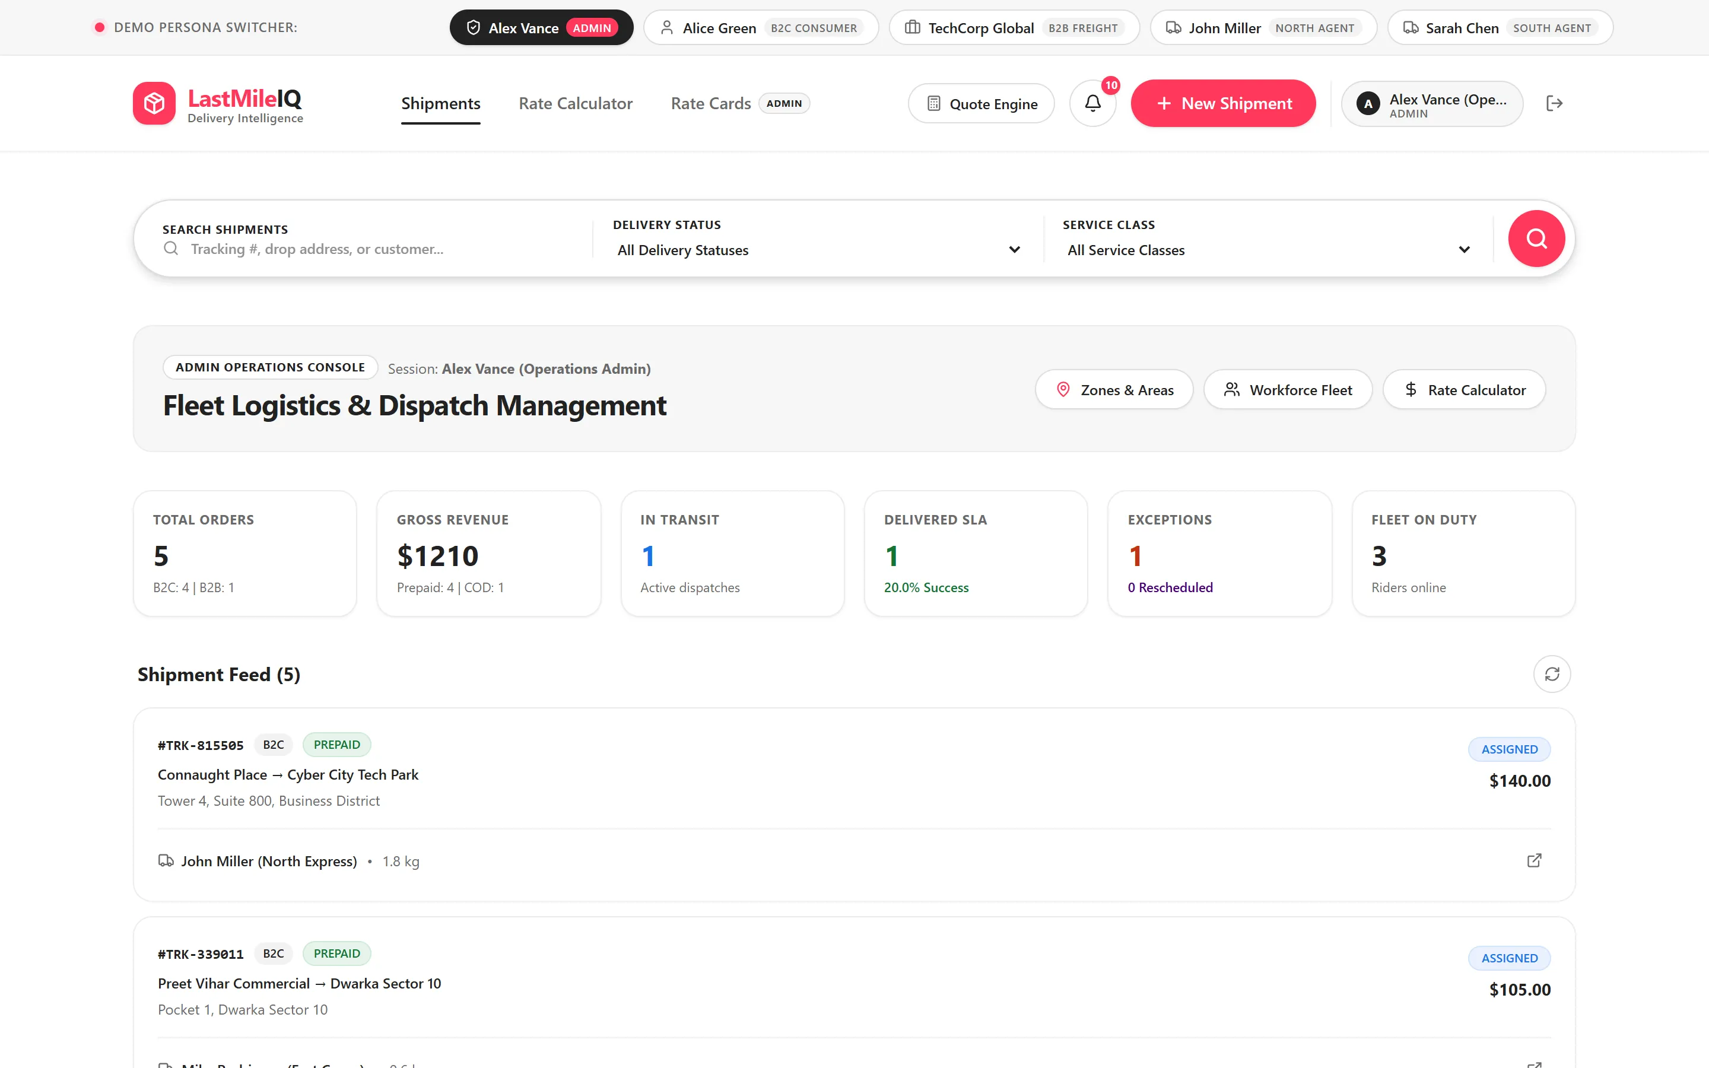Open the Rate Cards admin tab
This screenshot has width=1709, height=1068.
coord(739,103)
